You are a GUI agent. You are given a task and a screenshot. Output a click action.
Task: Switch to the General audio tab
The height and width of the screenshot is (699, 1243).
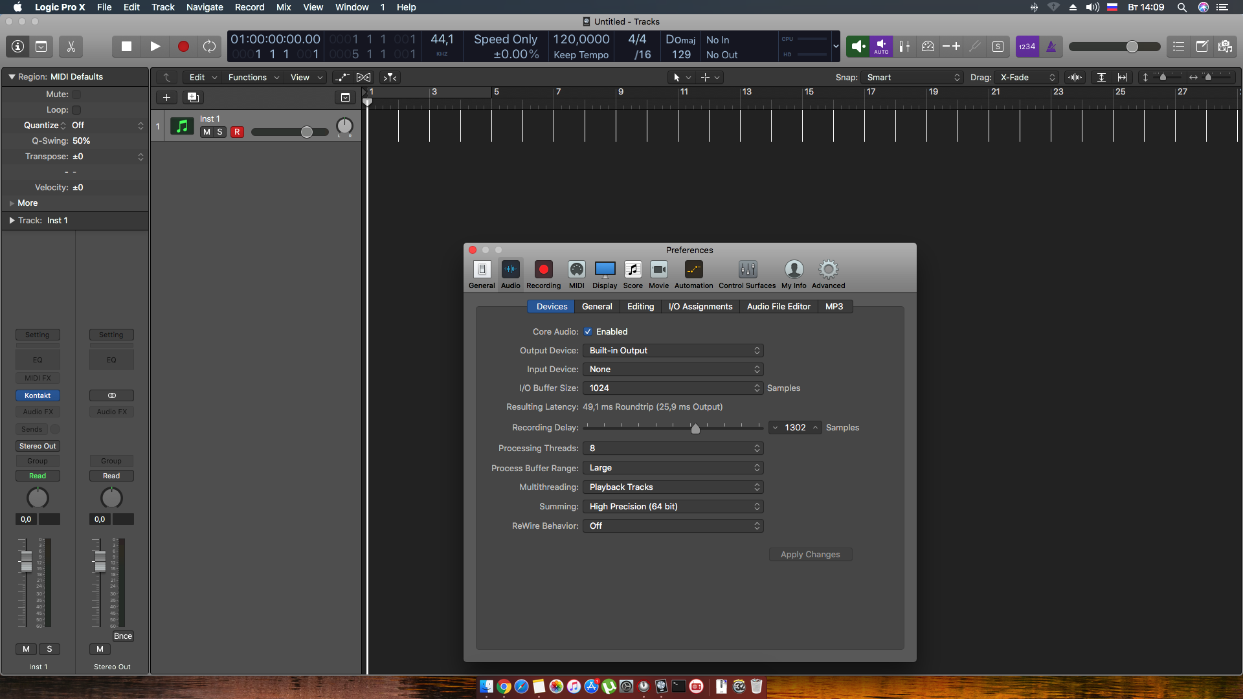pyautogui.click(x=597, y=307)
